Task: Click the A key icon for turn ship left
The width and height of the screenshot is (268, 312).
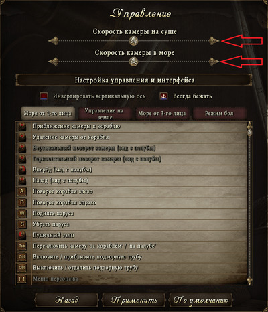Action: click(x=22, y=191)
